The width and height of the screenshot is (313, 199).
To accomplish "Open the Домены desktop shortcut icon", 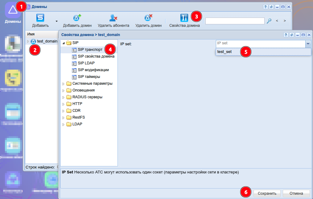I will pos(13,10).
